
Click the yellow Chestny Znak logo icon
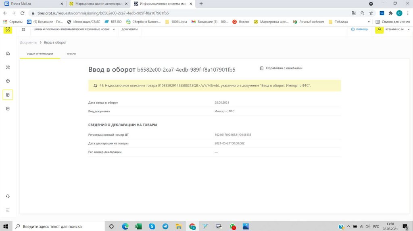[x=8, y=29]
